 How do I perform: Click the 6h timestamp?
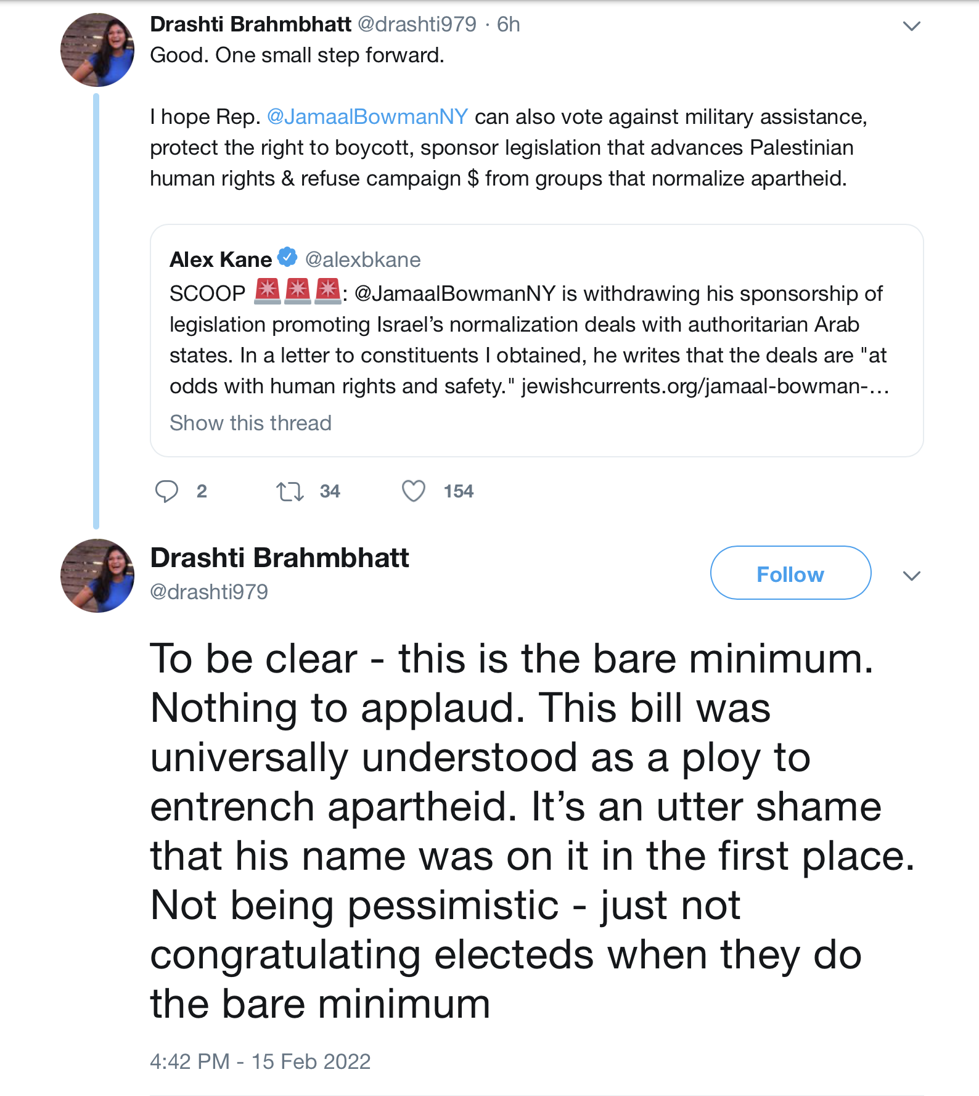click(x=509, y=24)
